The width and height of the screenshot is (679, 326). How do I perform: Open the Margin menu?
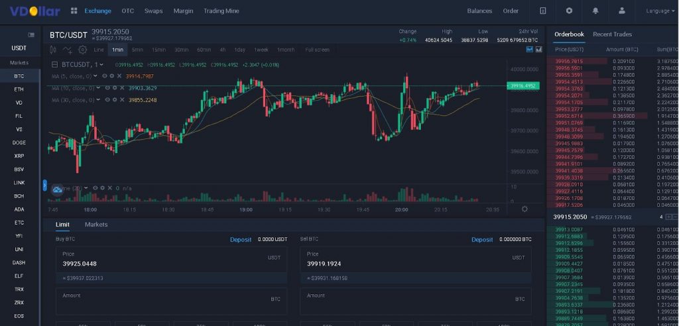pos(183,11)
